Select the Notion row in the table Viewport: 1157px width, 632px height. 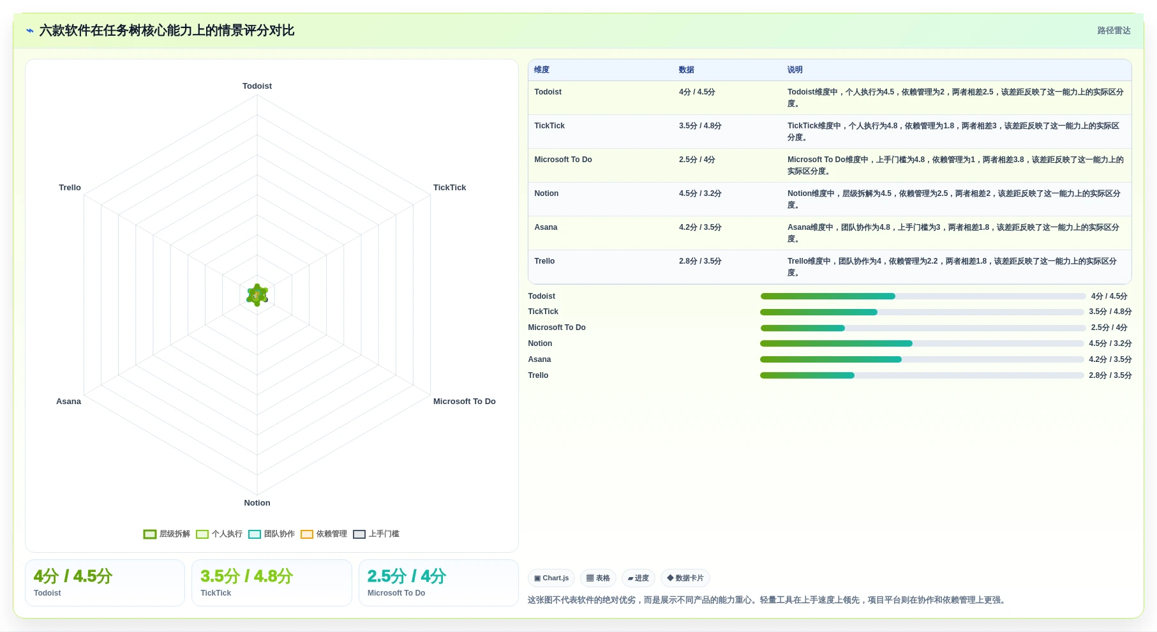click(x=830, y=199)
